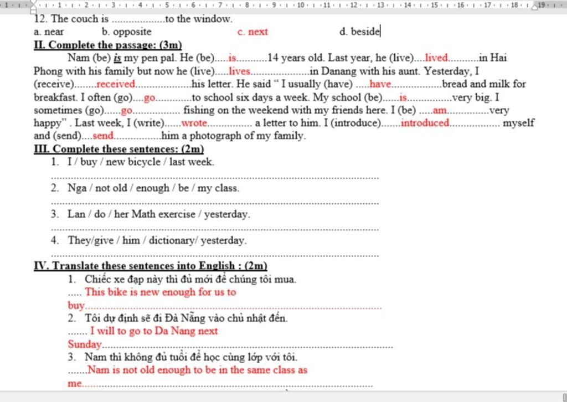Click Vietnamese sentence 'Tôi dự định sẽ đi Đà Nẵng'
The width and height of the screenshot is (567, 402).
point(186,318)
